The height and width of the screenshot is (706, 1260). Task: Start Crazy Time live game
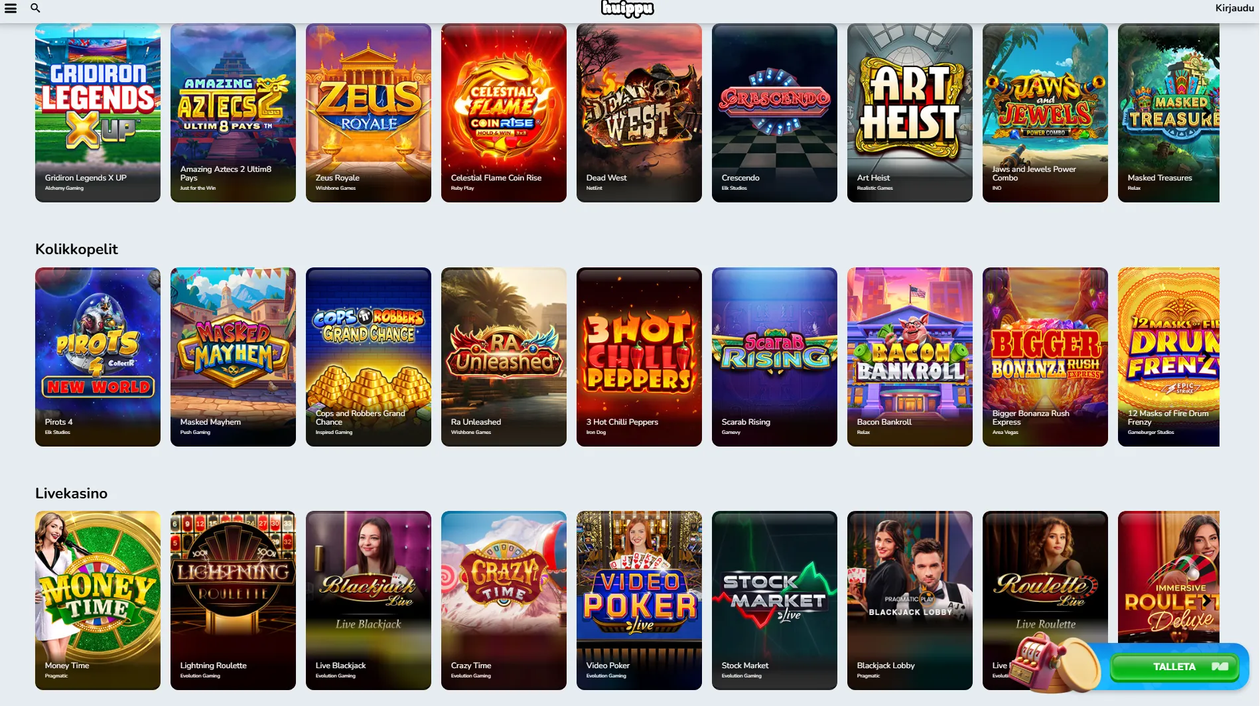504,600
